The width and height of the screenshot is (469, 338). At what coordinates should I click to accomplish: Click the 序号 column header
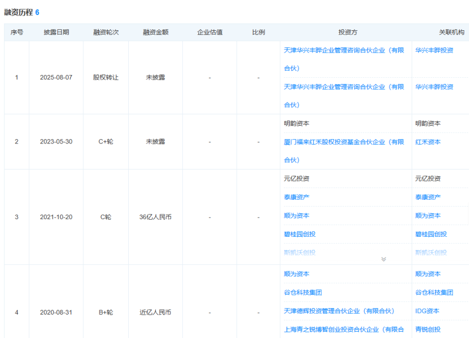(x=17, y=32)
